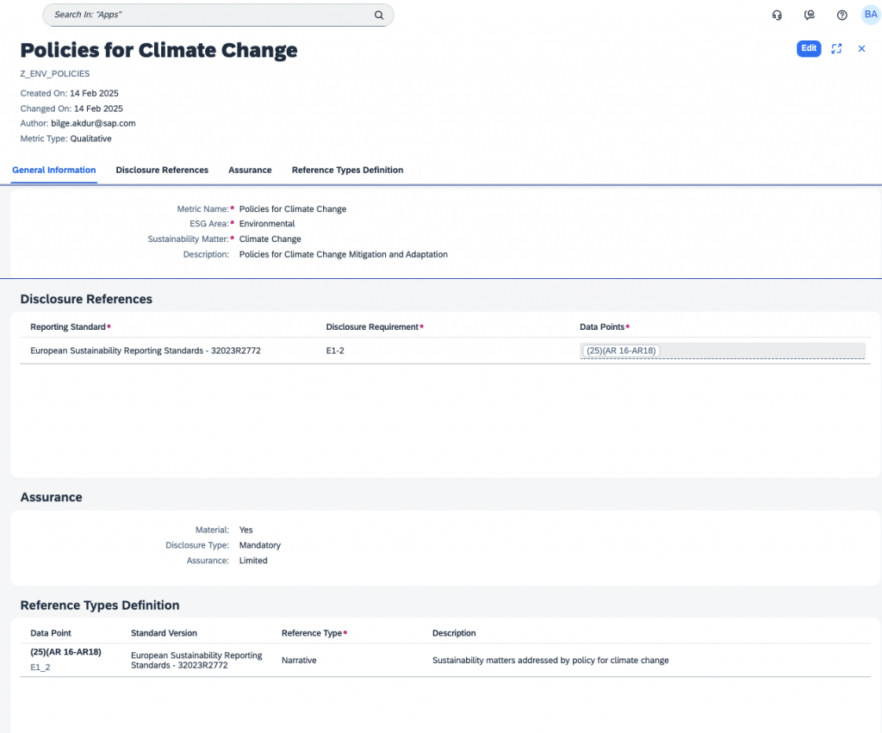The width and height of the screenshot is (882, 733).
Task: Close the Policies for Climate Change page
Action: pyautogui.click(x=861, y=49)
